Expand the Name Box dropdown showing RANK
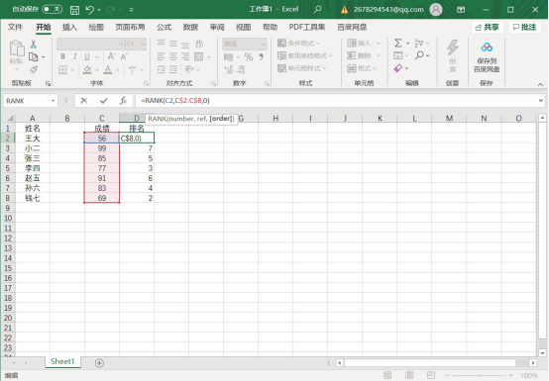This screenshot has width=549, height=381. [x=54, y=101]
